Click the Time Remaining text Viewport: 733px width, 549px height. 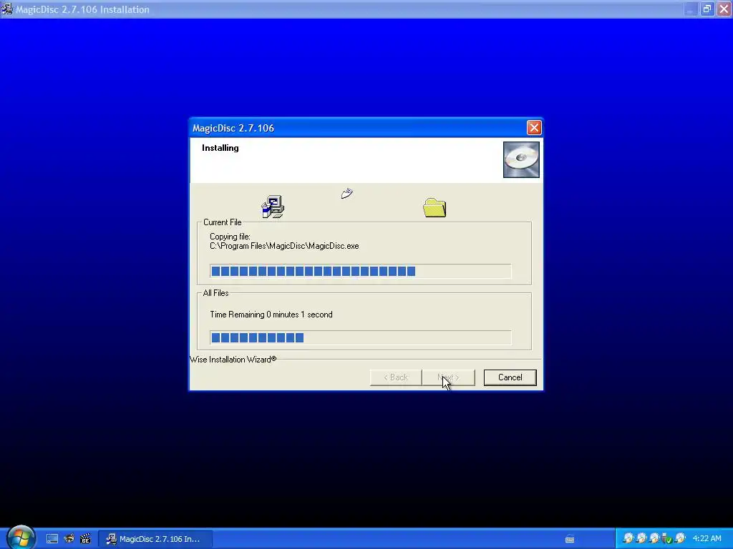click(271, 315)
